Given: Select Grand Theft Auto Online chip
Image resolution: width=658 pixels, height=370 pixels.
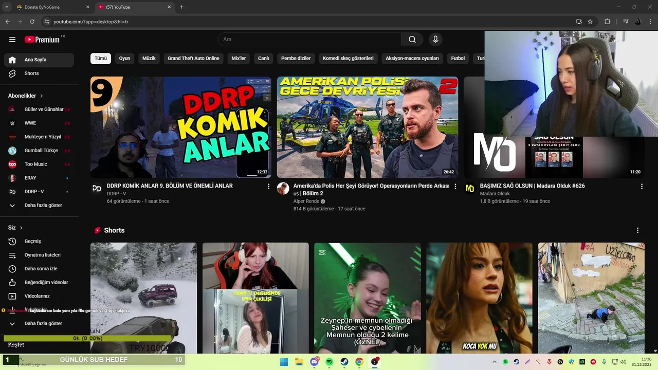Looking at the screenshot, I should click(x=193, y=59).
